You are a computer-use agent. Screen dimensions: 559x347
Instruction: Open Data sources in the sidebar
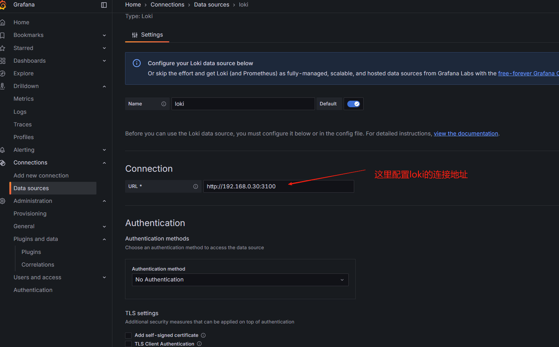pos(31,188)
